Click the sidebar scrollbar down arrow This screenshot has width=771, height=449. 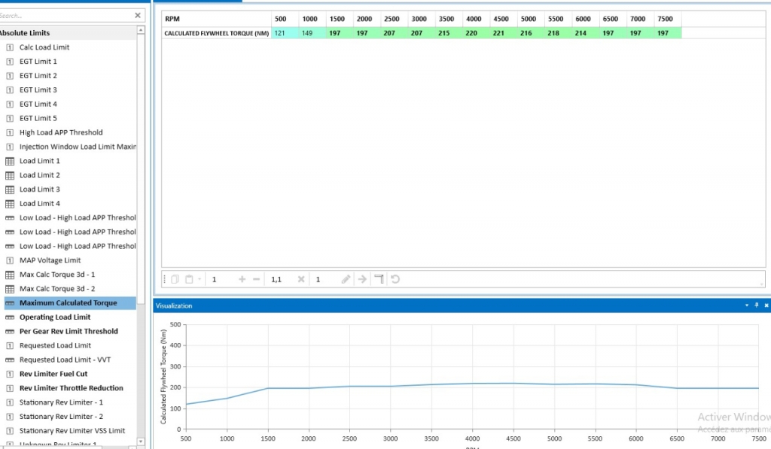point(141,441)
